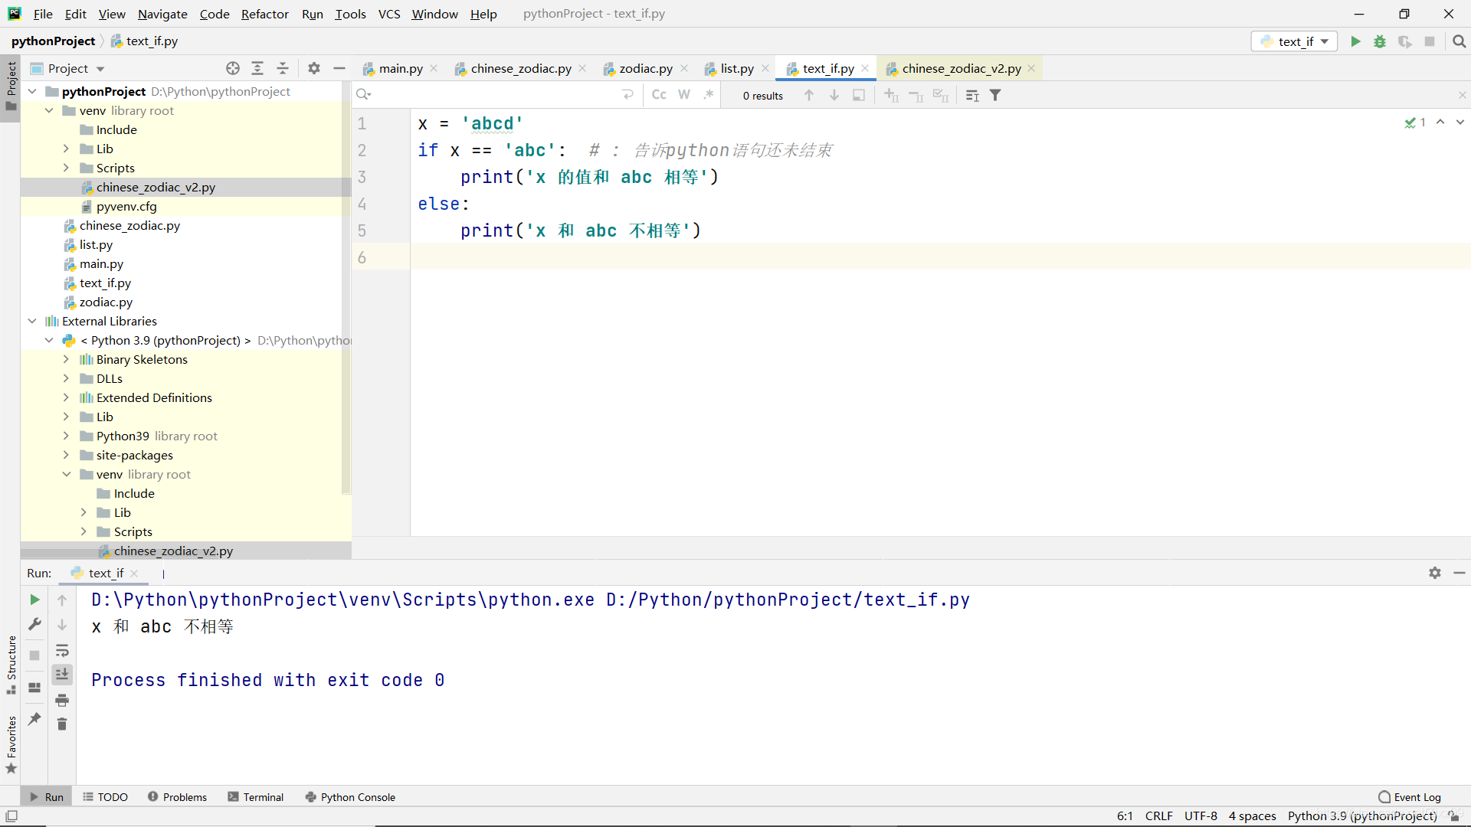This screenshot has width=1471, height=827.
Task: Go to previous search occurrence arrow
Action: [809, 95]
